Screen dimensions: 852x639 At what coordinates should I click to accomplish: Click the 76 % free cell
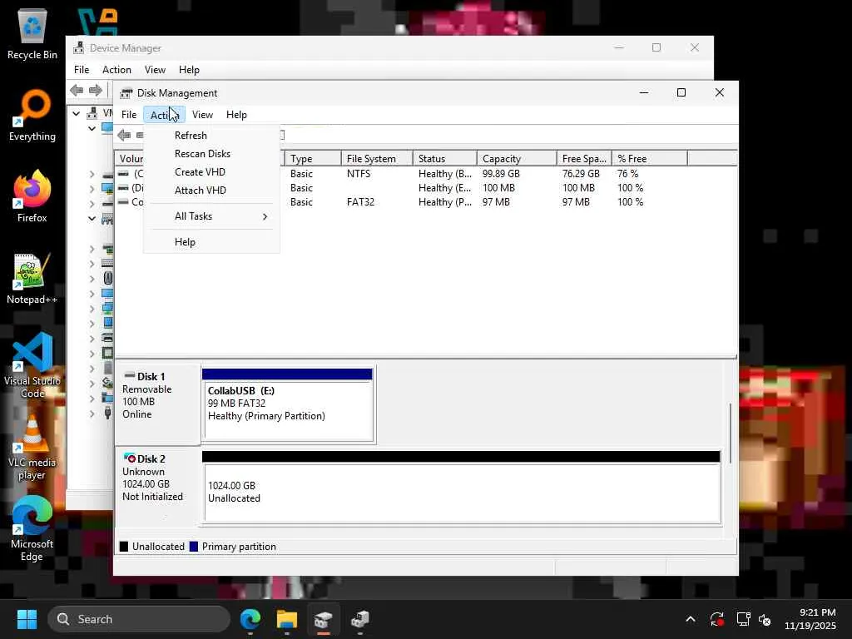627,174
